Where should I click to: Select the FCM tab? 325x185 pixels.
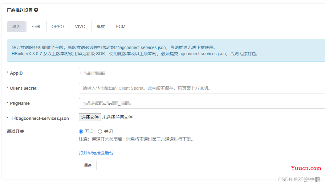click(x=121, y=27)
